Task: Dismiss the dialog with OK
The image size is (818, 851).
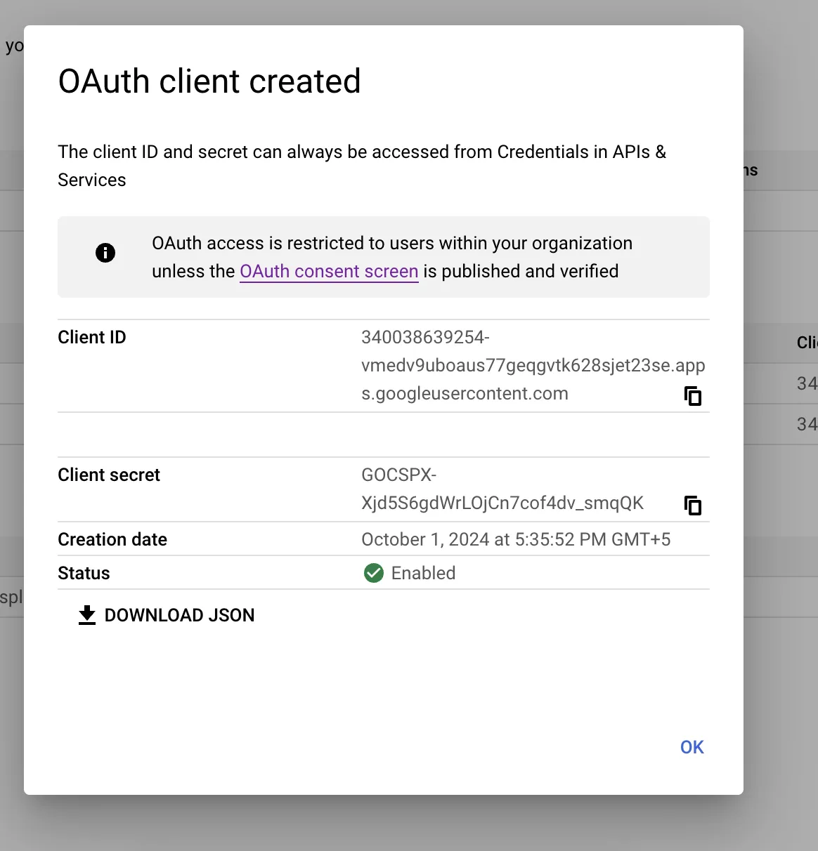Action: click(692, 747)
